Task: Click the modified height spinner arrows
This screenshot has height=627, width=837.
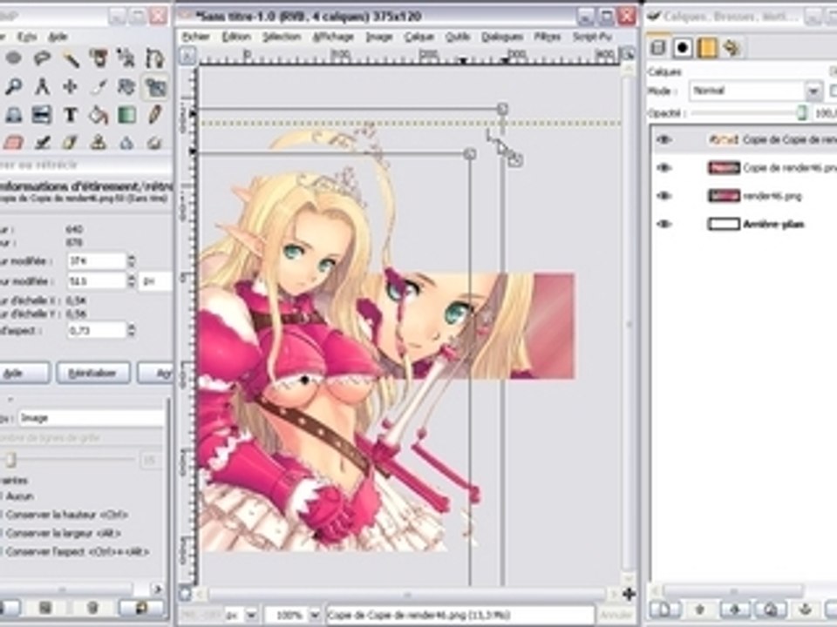Action: (131, 281)
